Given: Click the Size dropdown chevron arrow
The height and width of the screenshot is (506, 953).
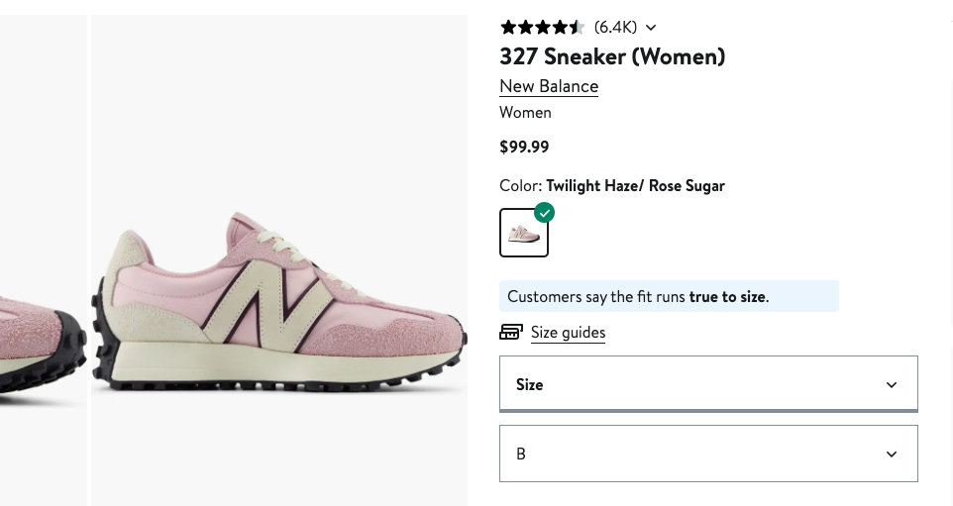Looking at the screenshot, I should click(x=892, y=385).
